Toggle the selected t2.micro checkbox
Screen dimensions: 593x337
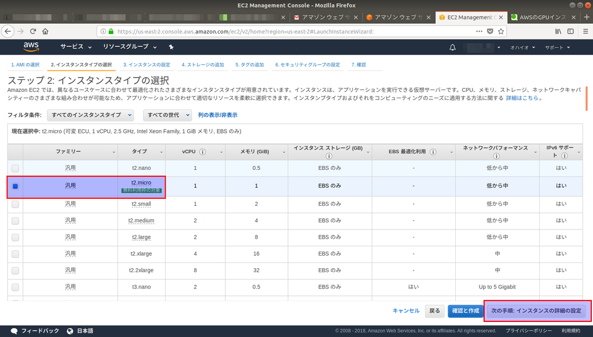coord(15,186)
